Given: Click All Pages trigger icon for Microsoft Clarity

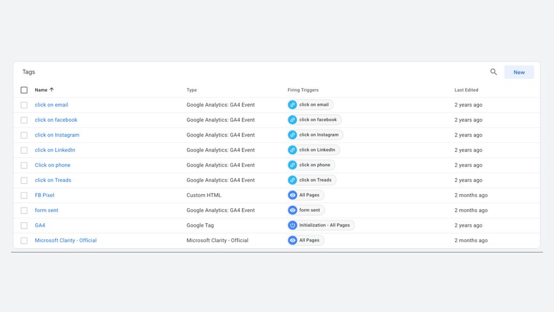Looking at the screenshot, I should click(x=293, y=240).
